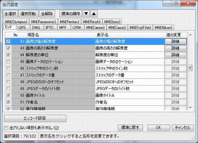Viewport: 198px width, 143px height.
Task: Open 詳細 for selected row 42
Action: (175, 41)
